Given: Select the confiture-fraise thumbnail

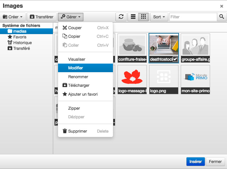Looking at the screenshot, I should (132, 48).
